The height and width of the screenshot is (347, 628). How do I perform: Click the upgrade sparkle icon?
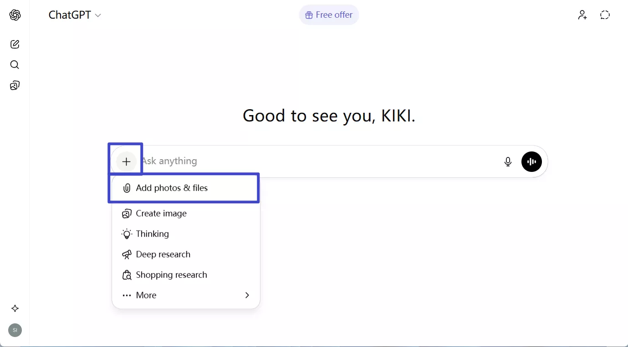14,308
